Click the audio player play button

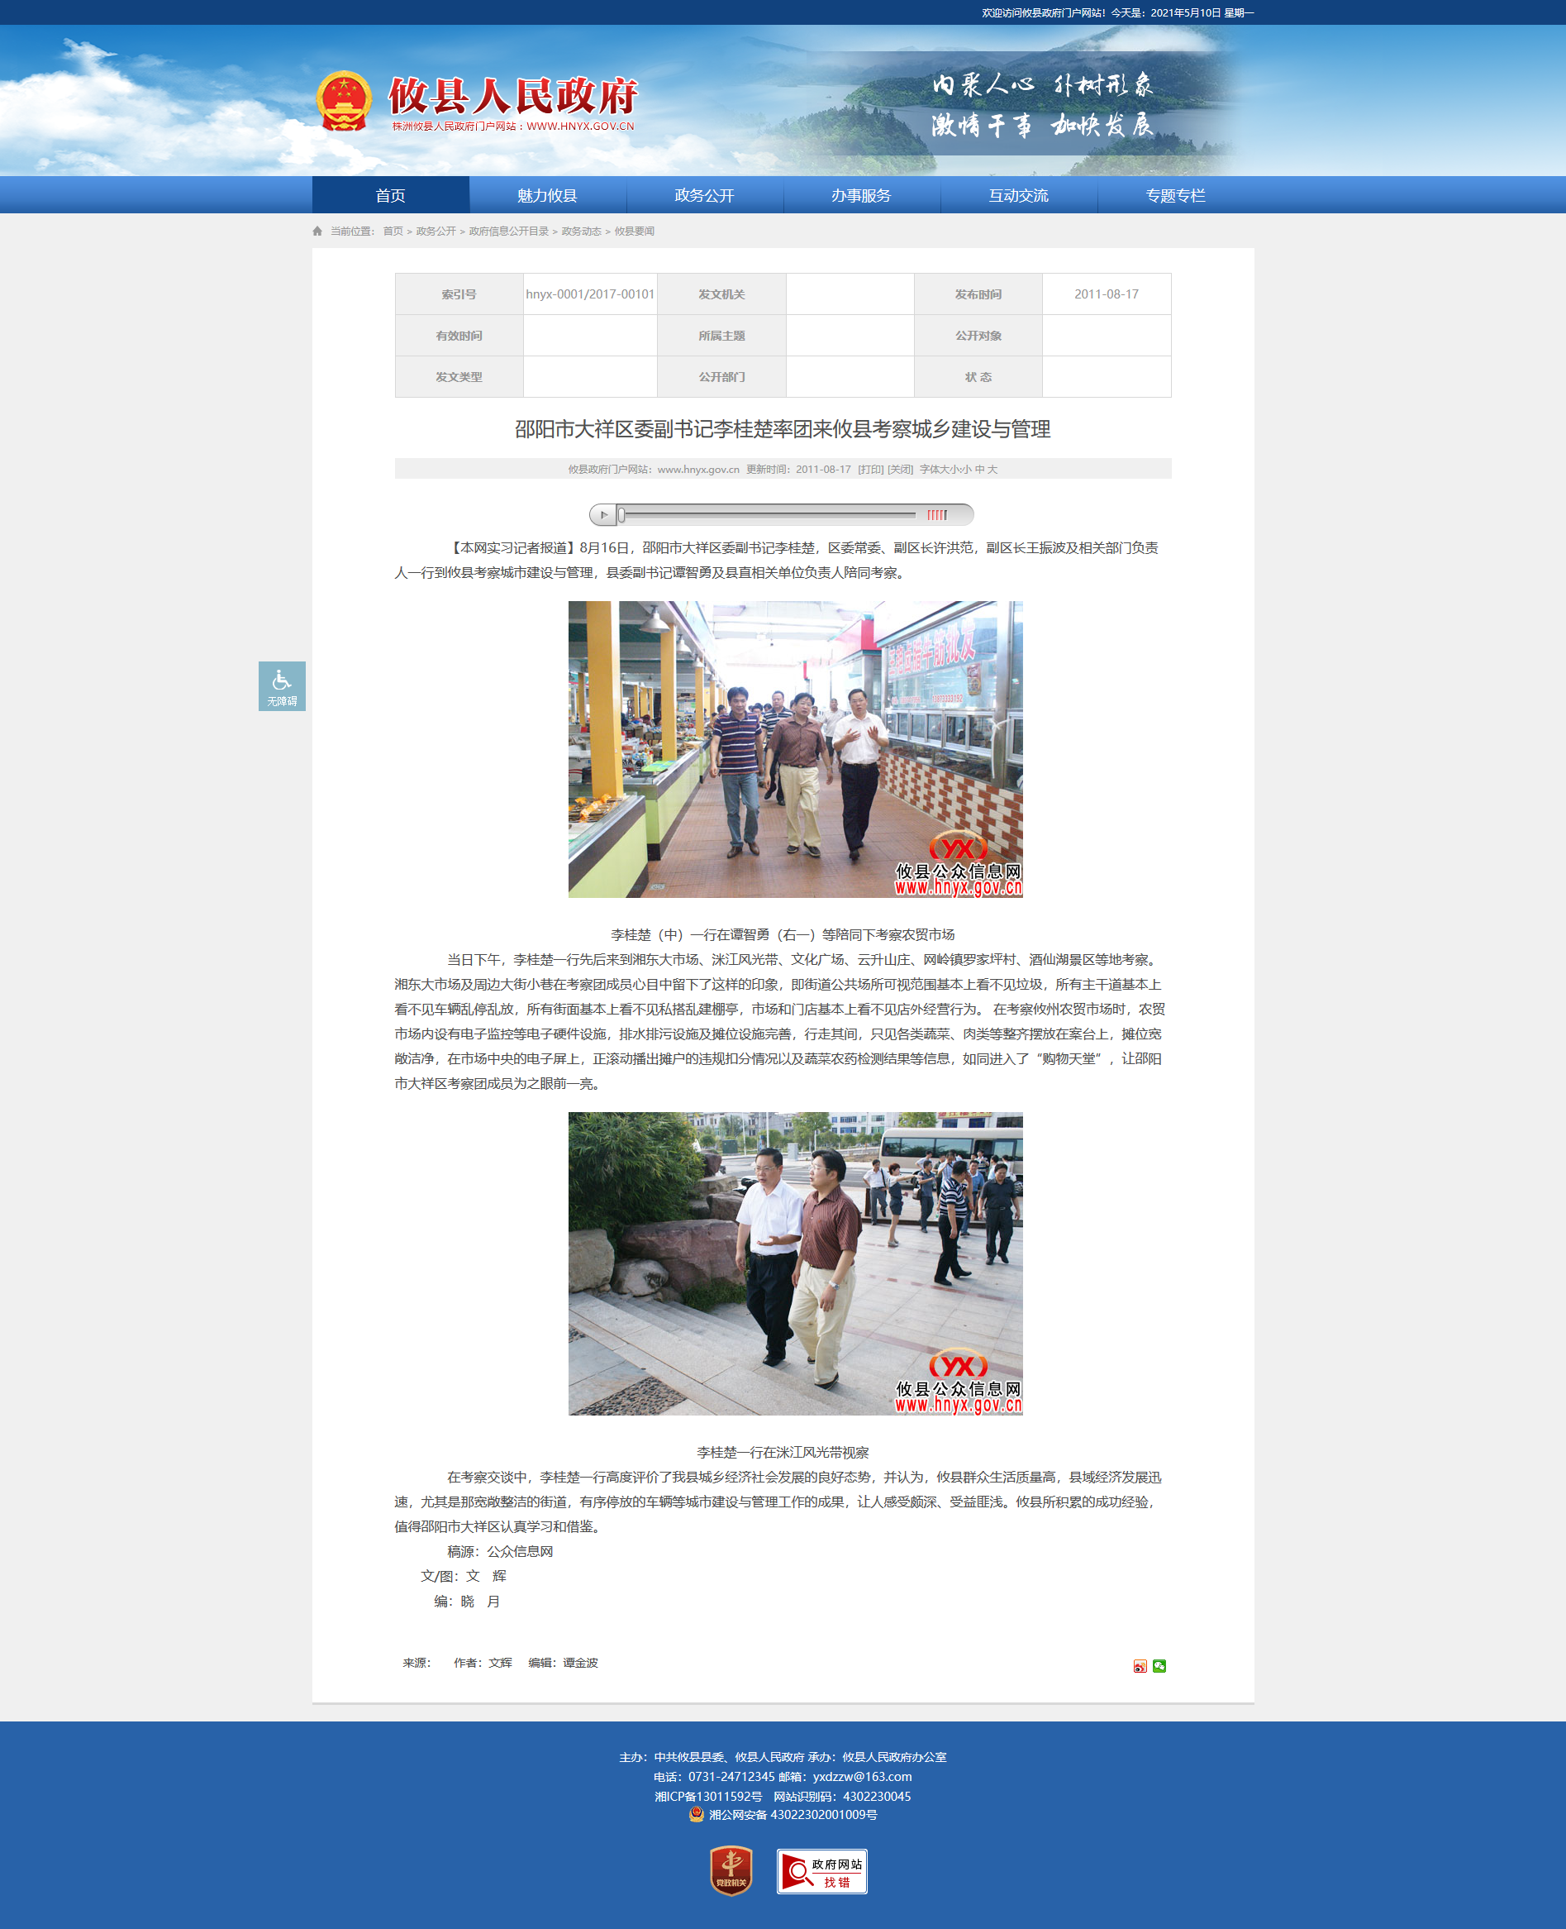point(603,514)
